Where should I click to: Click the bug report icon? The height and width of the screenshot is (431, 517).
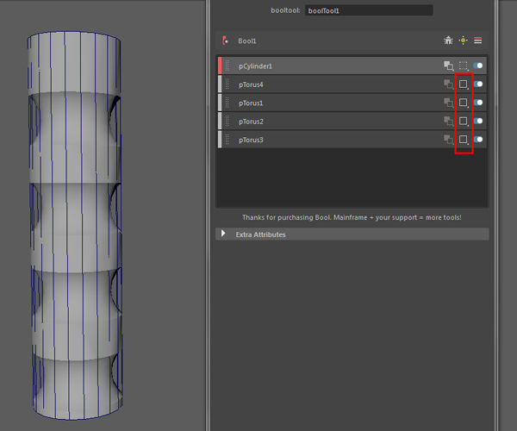[x=448, y=41]
